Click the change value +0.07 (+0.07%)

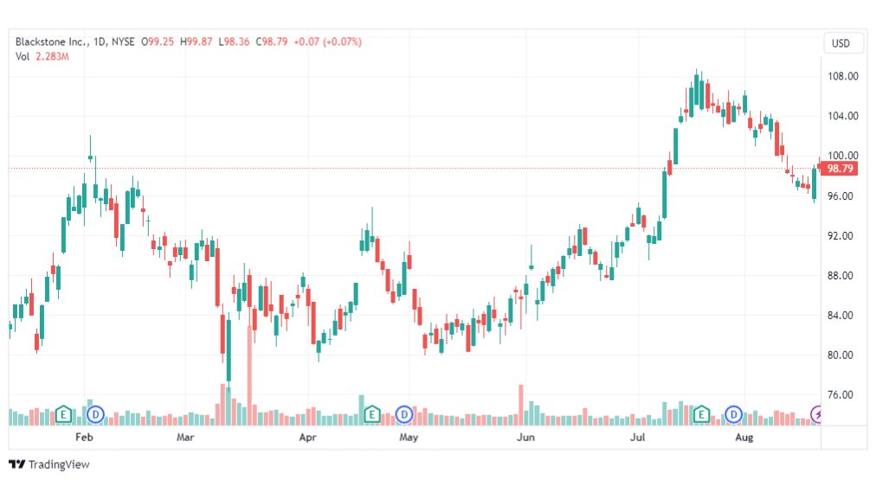click(x=328, y=42)
